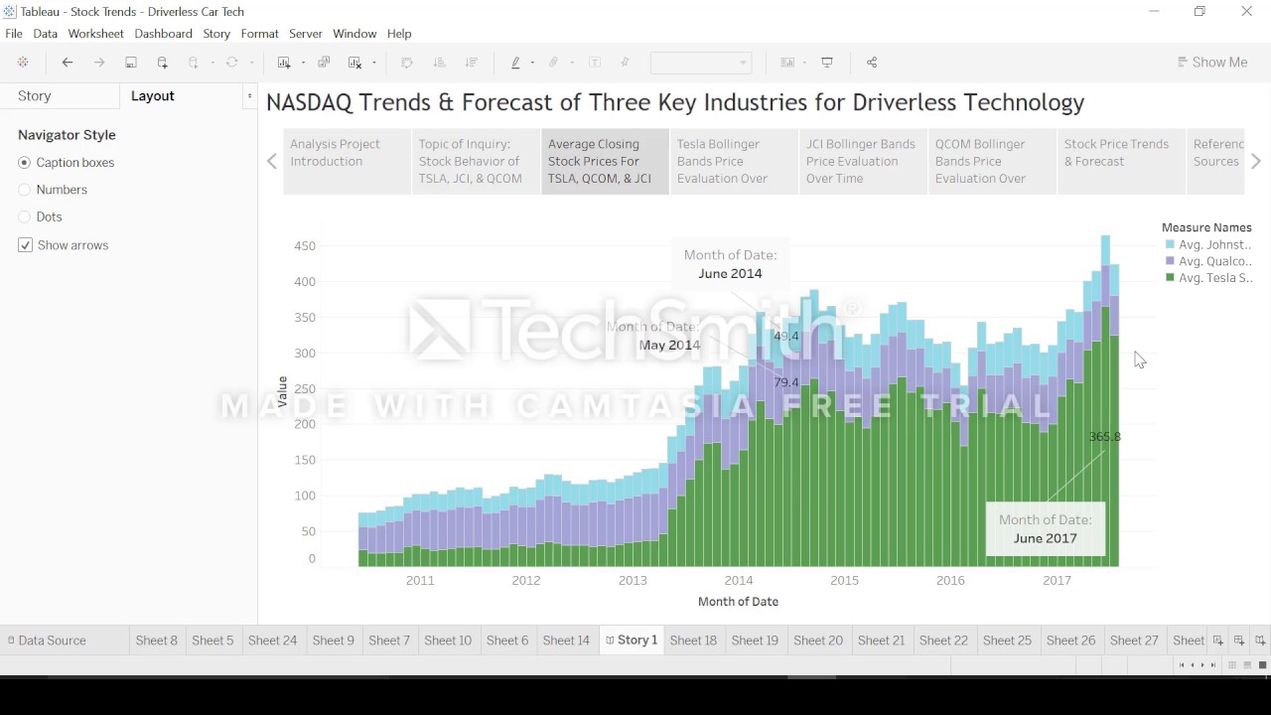Click the Clear Sheet icon
Image resolution: width=1271 pixels, height=715 pixels.
[x=354, y=63]
